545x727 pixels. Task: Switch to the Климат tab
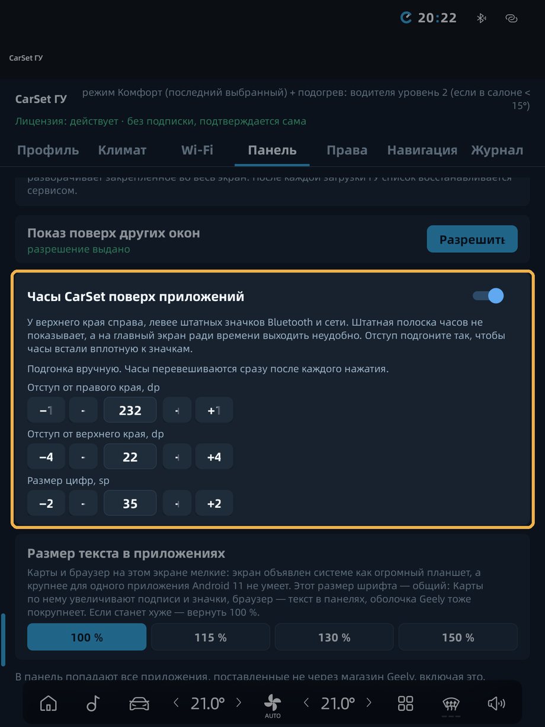pos(122,150)
